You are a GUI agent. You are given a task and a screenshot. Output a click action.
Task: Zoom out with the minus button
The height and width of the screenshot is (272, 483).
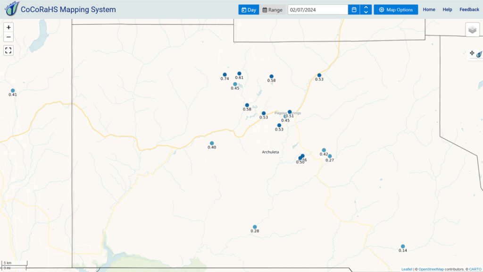8,37
